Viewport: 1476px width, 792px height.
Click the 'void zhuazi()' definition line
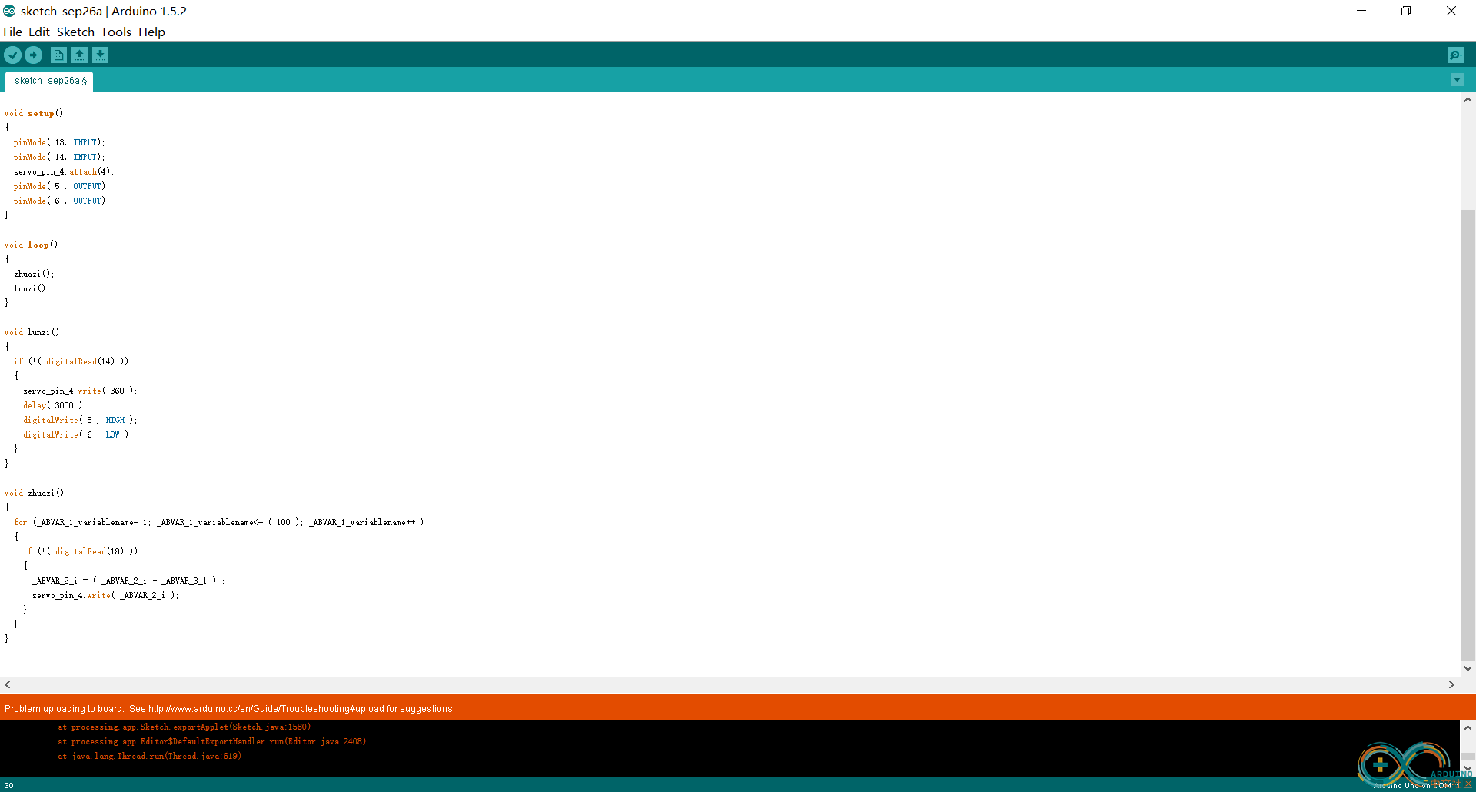pos(34,493)
